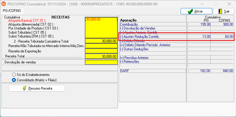Screen dimensions: 236x117
Task: Open the Resumo Receita summary button
Action: coord(37,88)
